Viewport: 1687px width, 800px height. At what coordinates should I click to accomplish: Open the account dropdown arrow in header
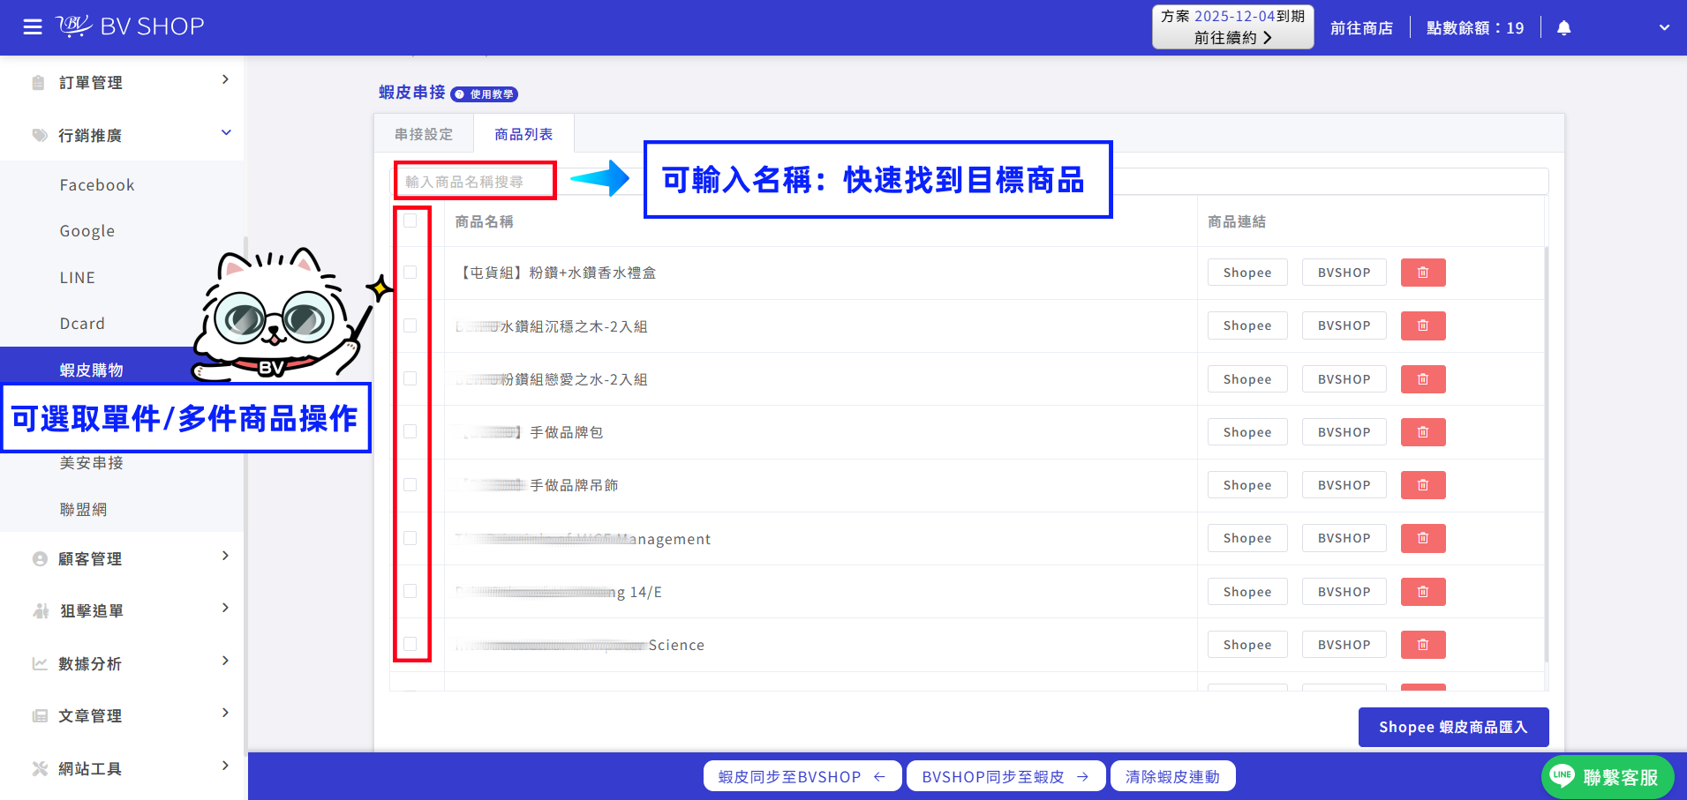(1664, 28)
